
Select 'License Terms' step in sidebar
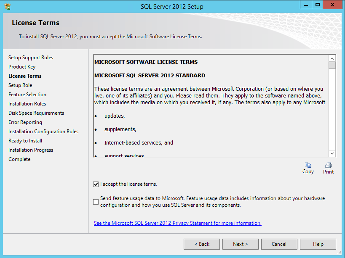pos(25,76)
